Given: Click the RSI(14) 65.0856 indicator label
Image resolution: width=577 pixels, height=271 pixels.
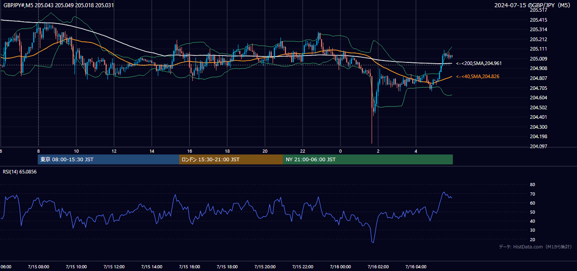Looking at the screenshot, I should pos(19,172).
